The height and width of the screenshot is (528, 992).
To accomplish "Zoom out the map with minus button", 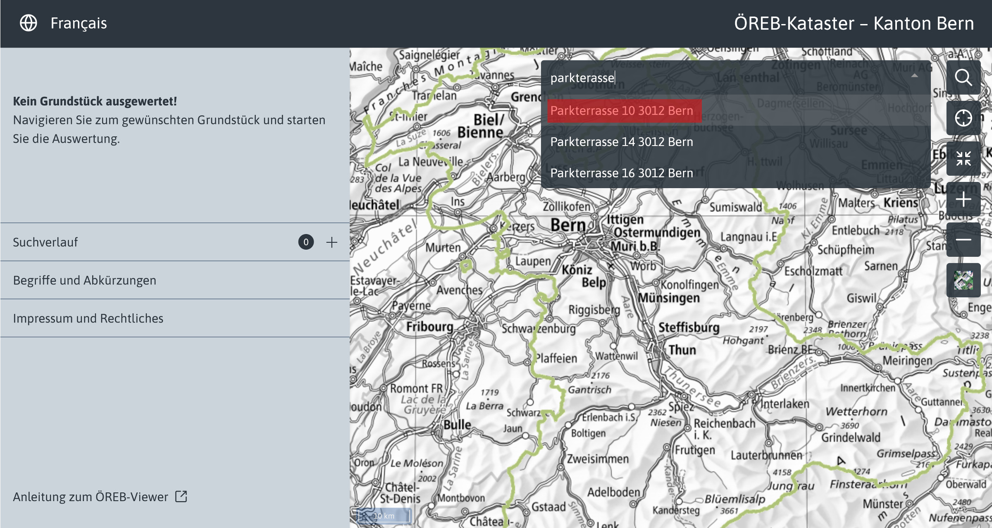I will coord(963,240).
